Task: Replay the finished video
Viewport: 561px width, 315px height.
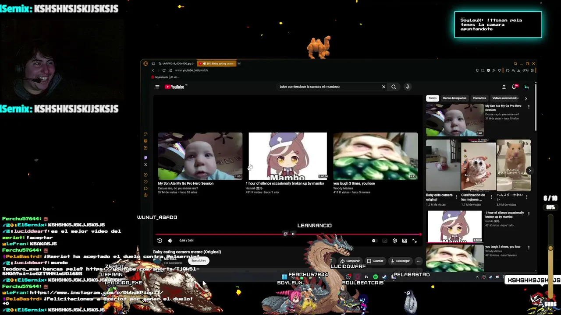Action: coord(160,240)
